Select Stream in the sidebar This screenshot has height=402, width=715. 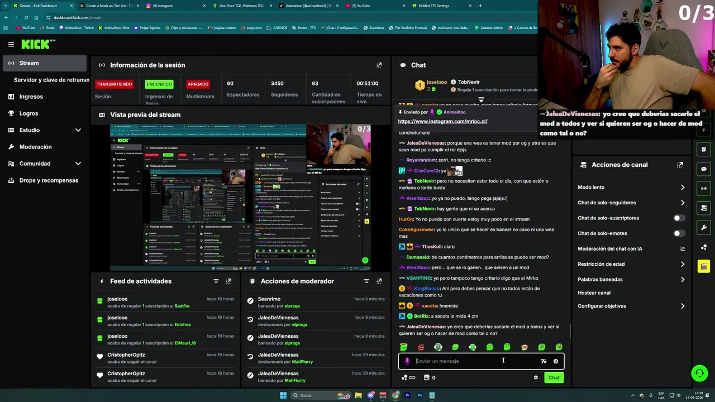[x=45, y=63]
